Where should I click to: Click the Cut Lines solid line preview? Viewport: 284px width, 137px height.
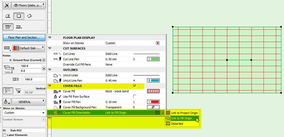coord(147,54)
